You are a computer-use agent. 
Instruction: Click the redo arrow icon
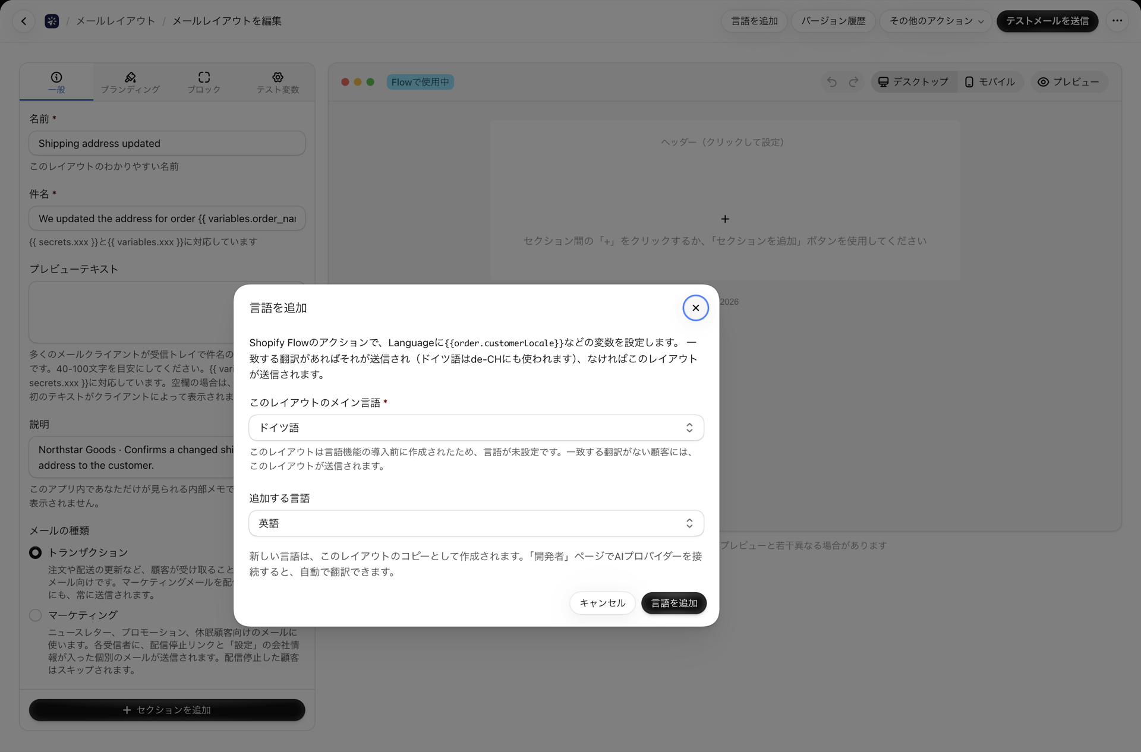coord(854,82)
